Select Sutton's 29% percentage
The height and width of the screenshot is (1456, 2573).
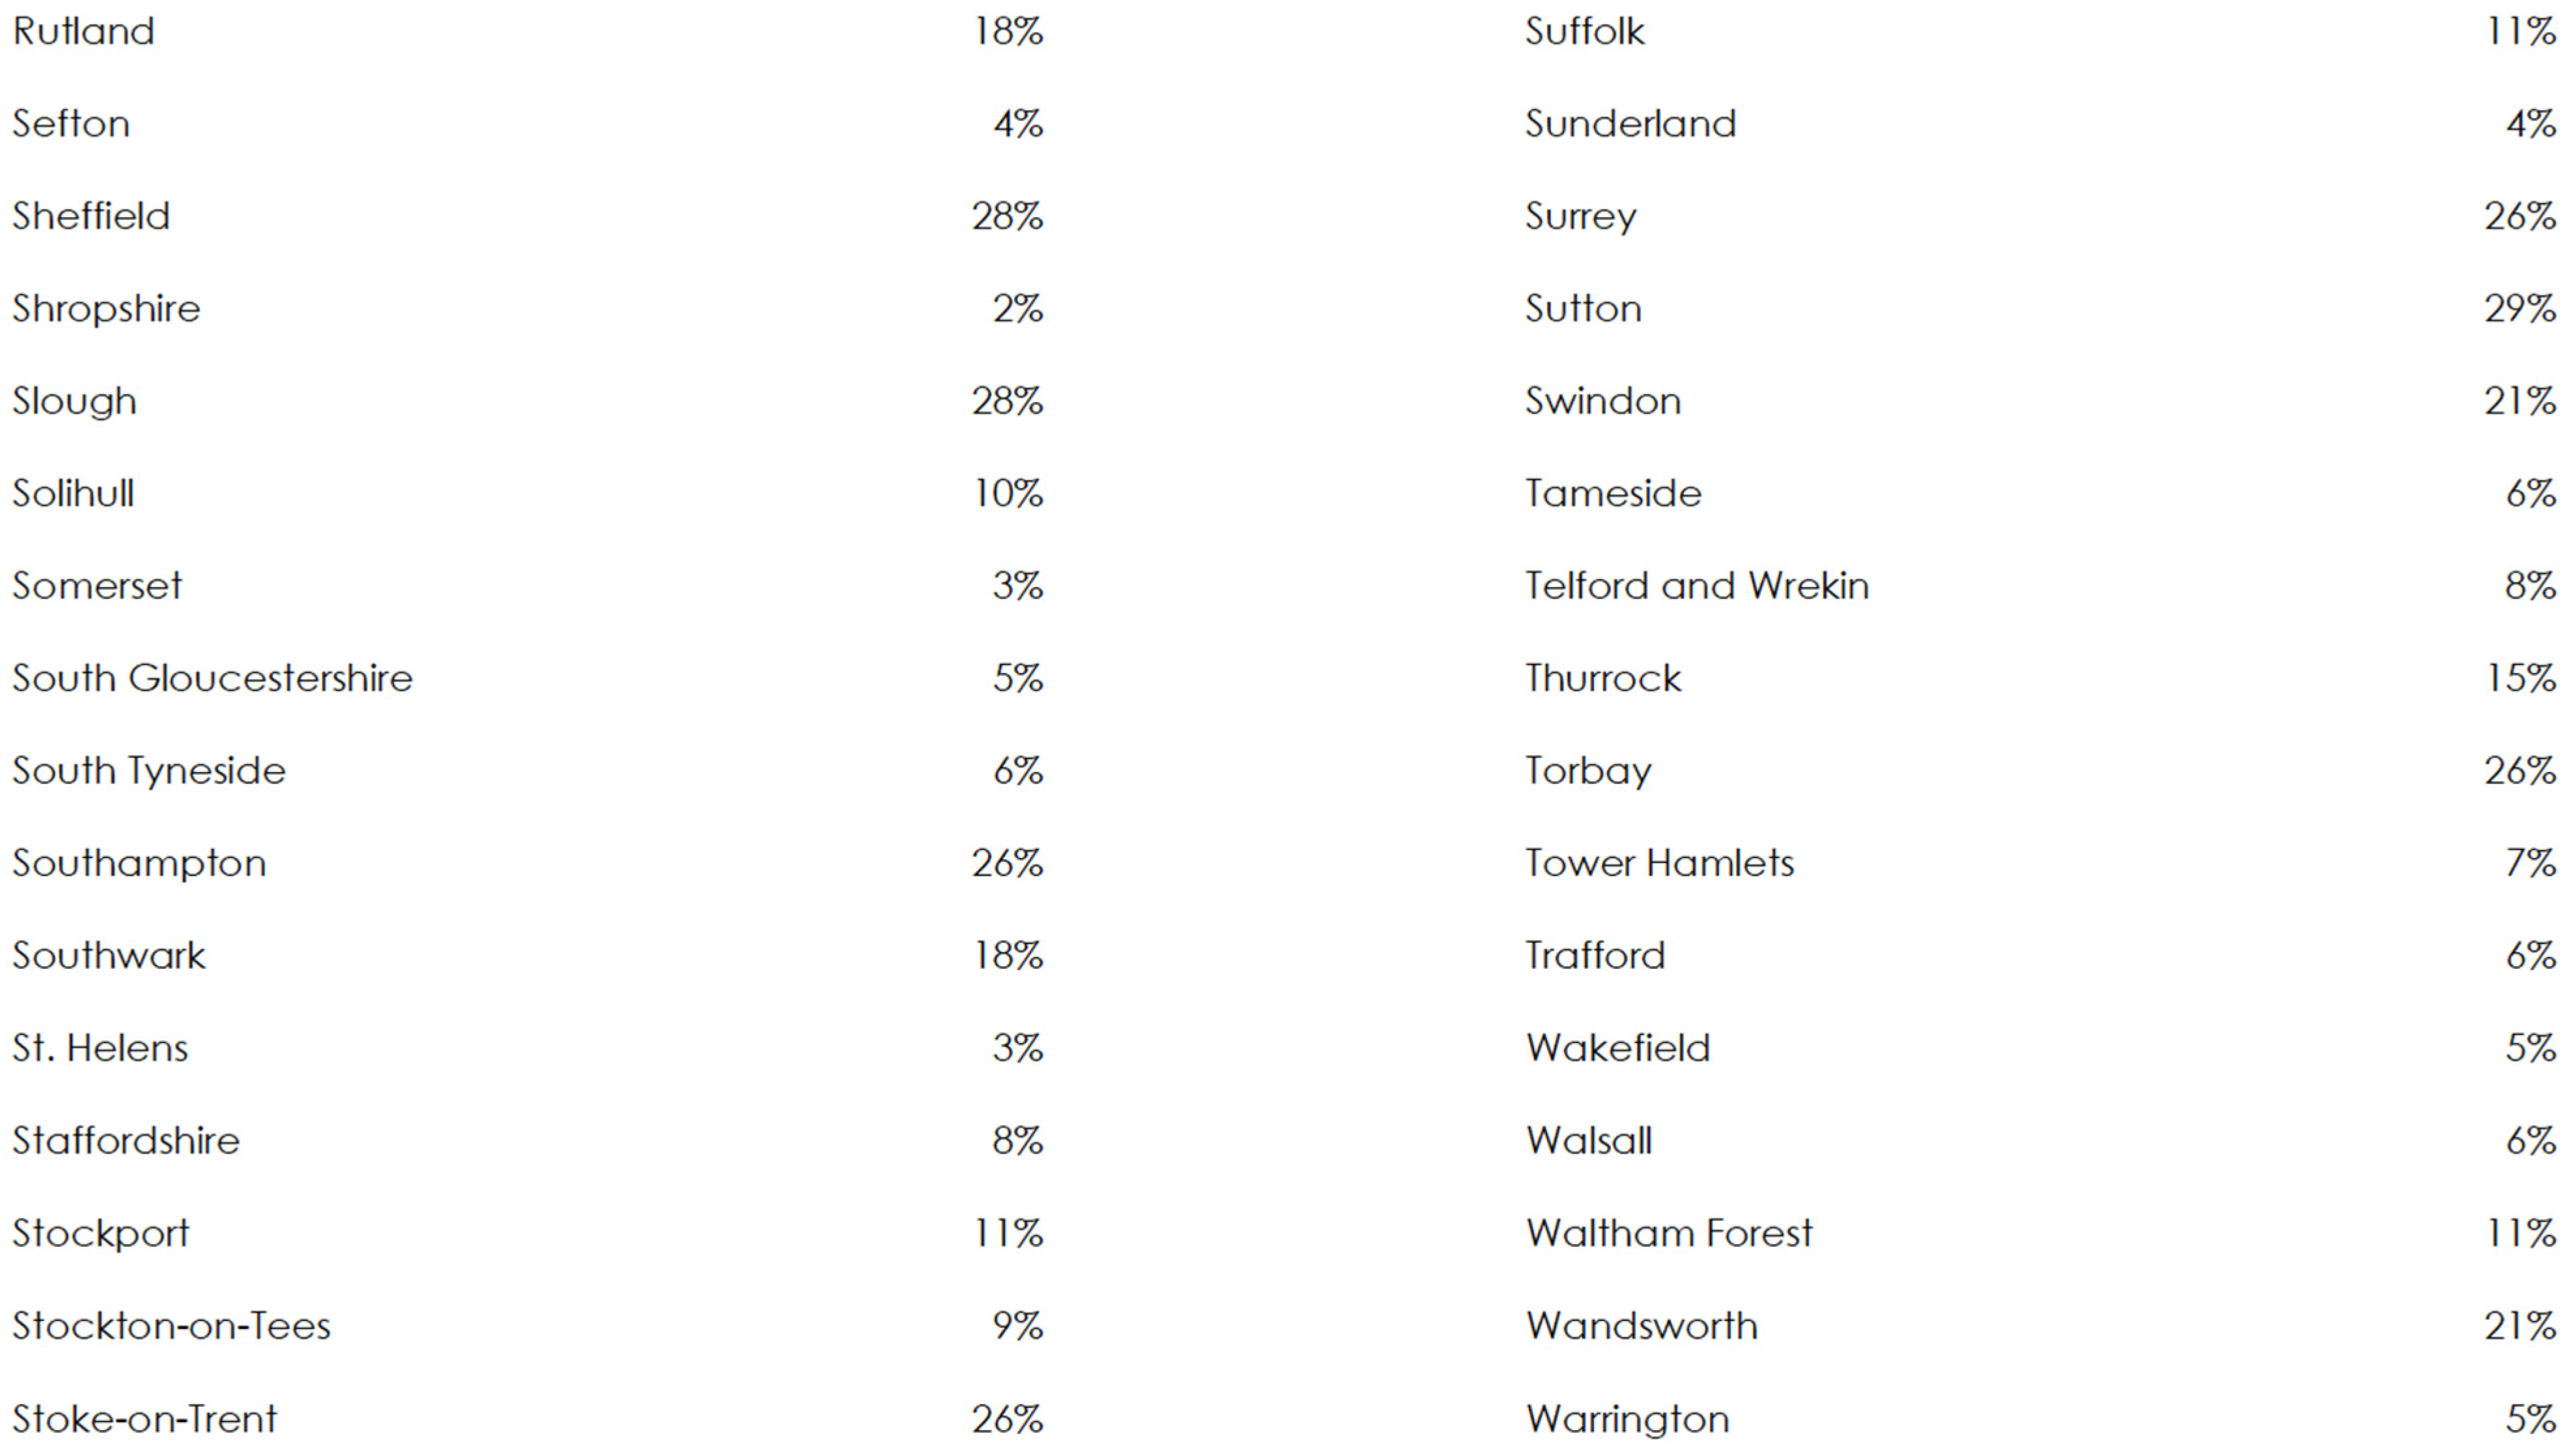2521,308
